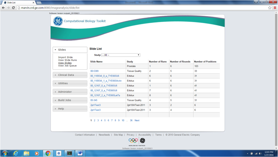Viewport: 278px width, 157px height.
Task: Open Internet Explorer from the taskbar
Action: (16, 153)
